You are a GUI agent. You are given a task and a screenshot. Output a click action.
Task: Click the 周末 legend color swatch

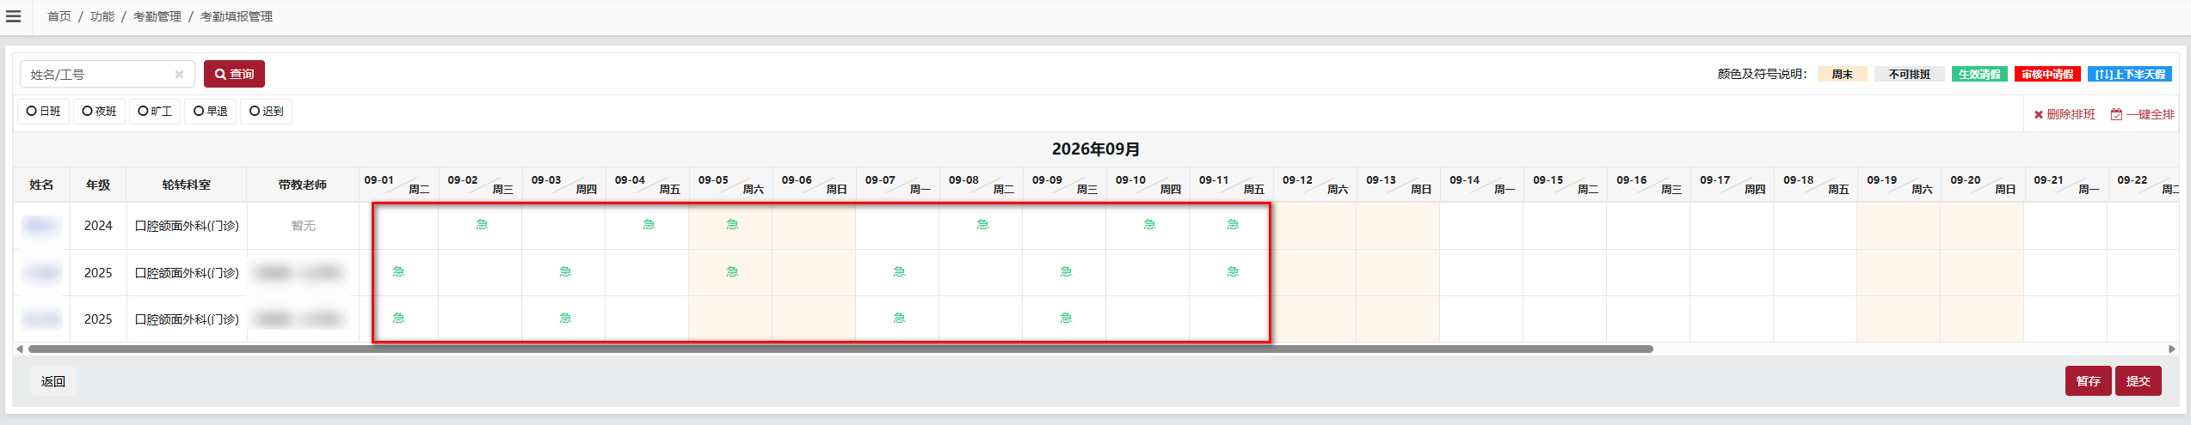point(1842,75)
